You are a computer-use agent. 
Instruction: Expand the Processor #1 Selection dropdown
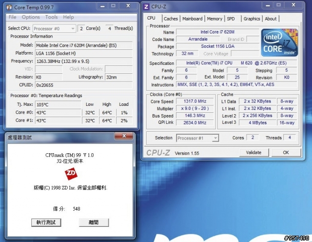coord(197,138)
